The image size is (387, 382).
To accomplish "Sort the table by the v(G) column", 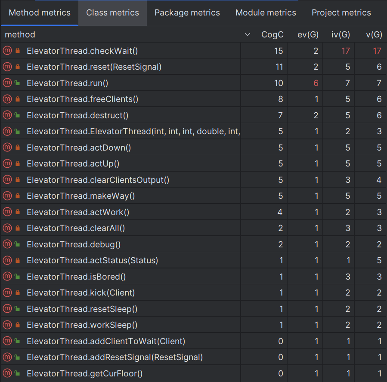I will click(x=374, y=34).
